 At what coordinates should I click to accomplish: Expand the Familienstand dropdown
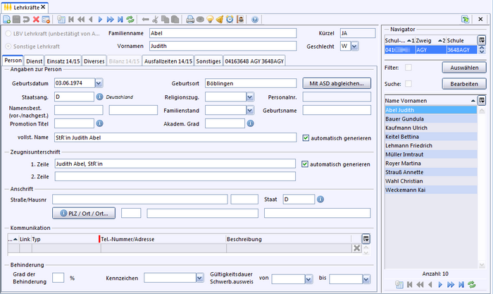click(x=249, y=110)
